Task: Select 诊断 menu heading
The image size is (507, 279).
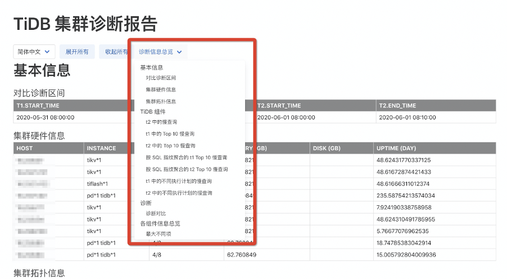Action: tap(146, 203)
